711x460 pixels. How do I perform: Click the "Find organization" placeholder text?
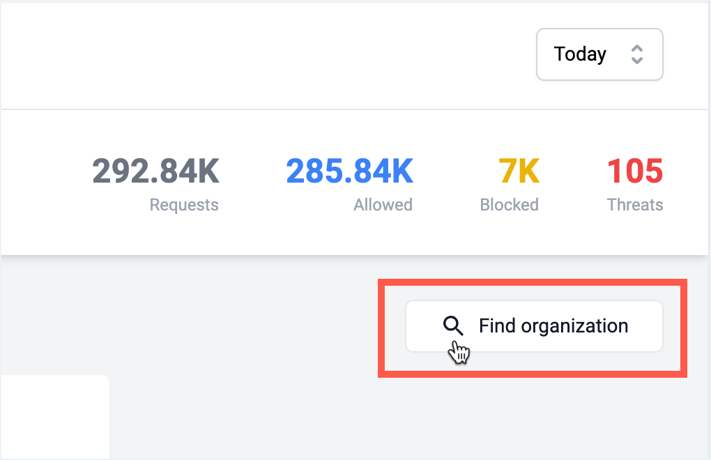553,326
